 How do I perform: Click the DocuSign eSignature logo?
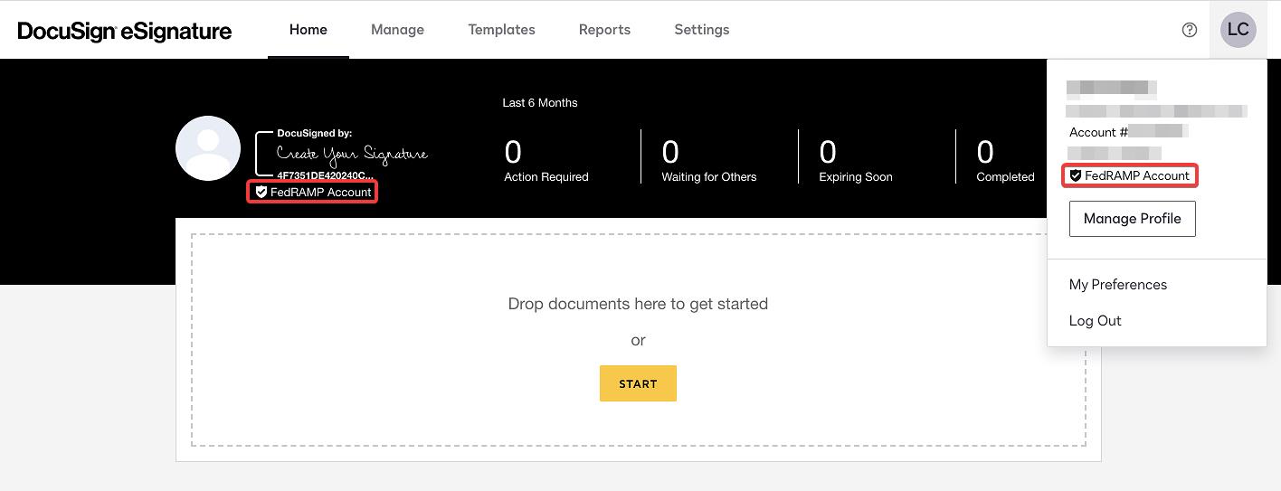[x=125, y=31]
